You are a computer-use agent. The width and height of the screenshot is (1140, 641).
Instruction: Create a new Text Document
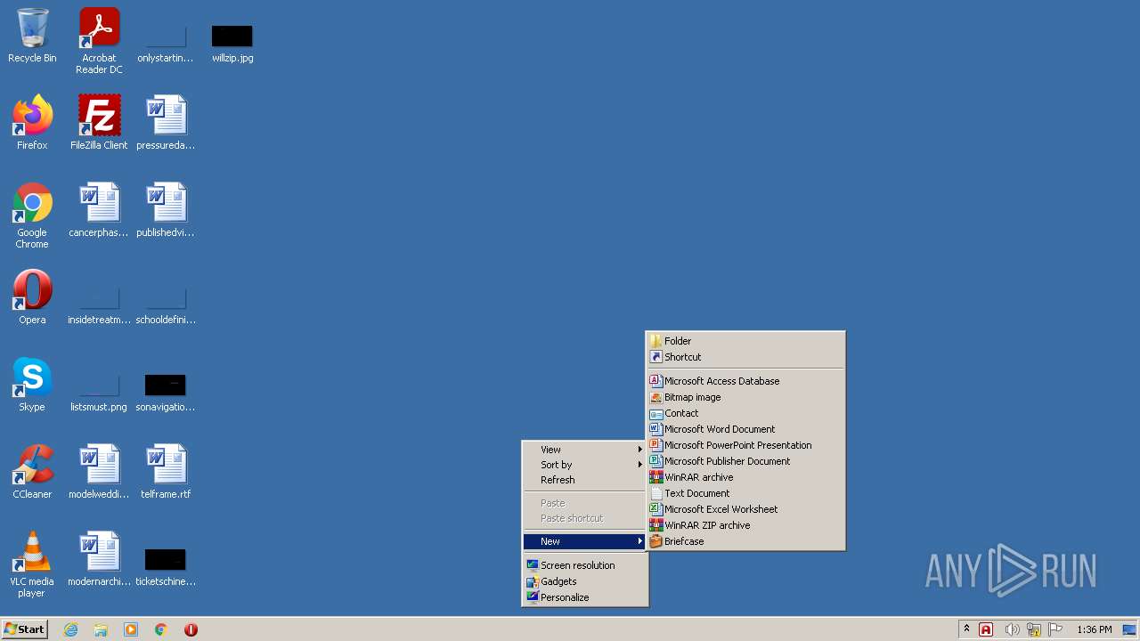tap(745, 493)
